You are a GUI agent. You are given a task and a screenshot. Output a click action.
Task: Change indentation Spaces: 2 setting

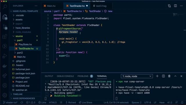pyautogui.click(x=136, y=102)
